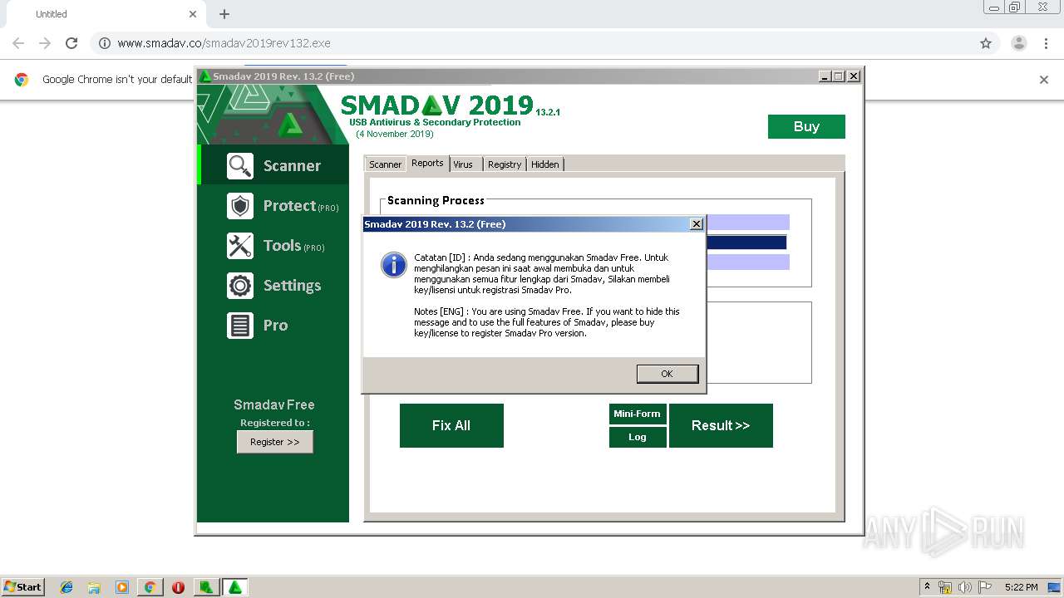Open the Mini-Form view

638,414
